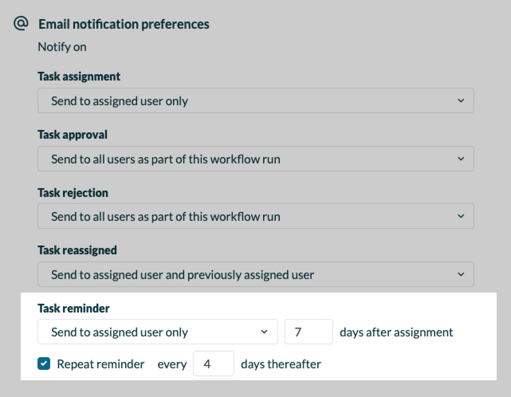The image size is (511, 397).
Task: Click the days after assignment field showing 7
Action: pyautogui.click(x=309, y=332)
